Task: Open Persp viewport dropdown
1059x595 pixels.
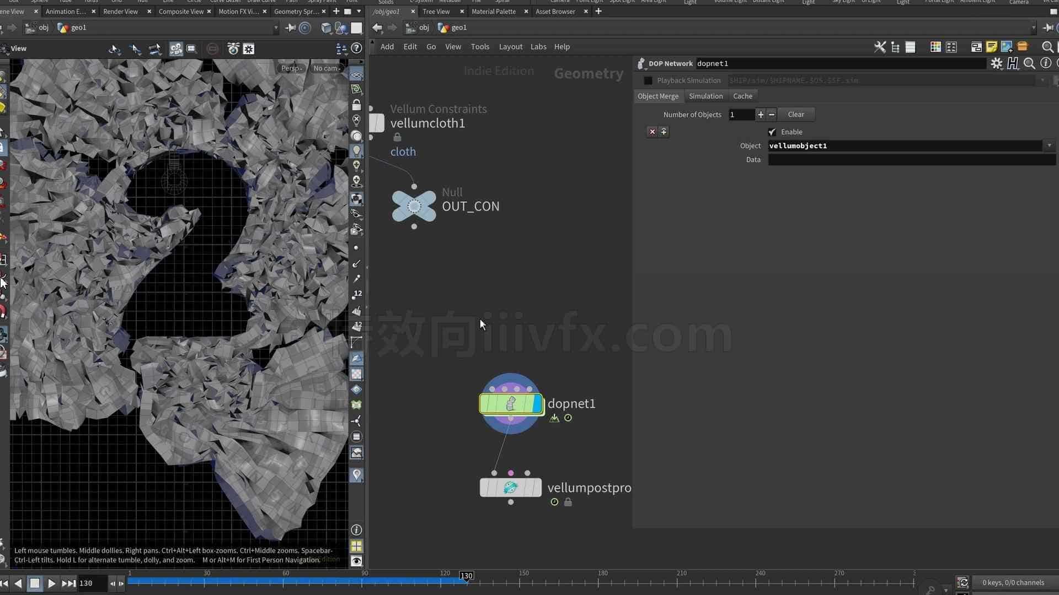Action: point(292,68)
